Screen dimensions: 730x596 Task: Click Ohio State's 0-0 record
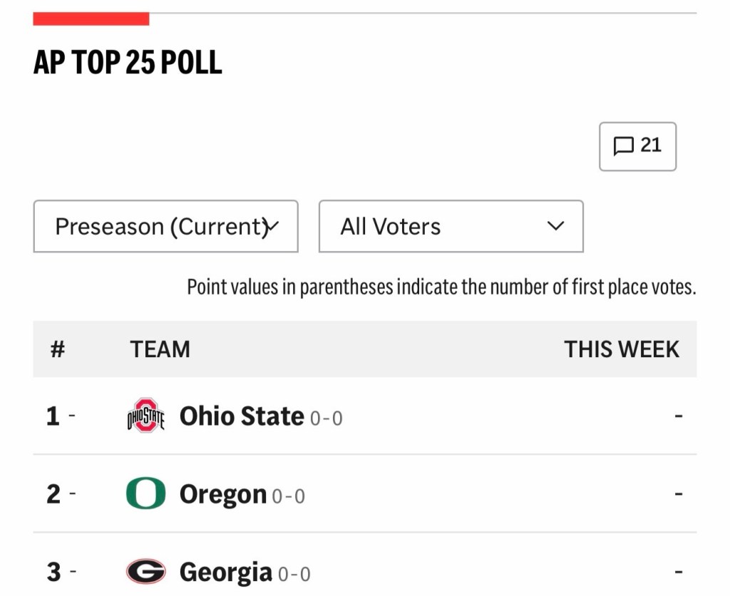click(x=327, y=418)
